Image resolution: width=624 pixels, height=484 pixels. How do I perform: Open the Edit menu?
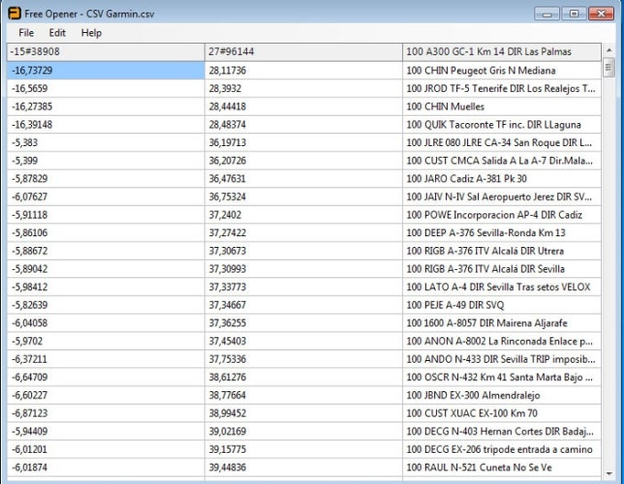point(57,33)
